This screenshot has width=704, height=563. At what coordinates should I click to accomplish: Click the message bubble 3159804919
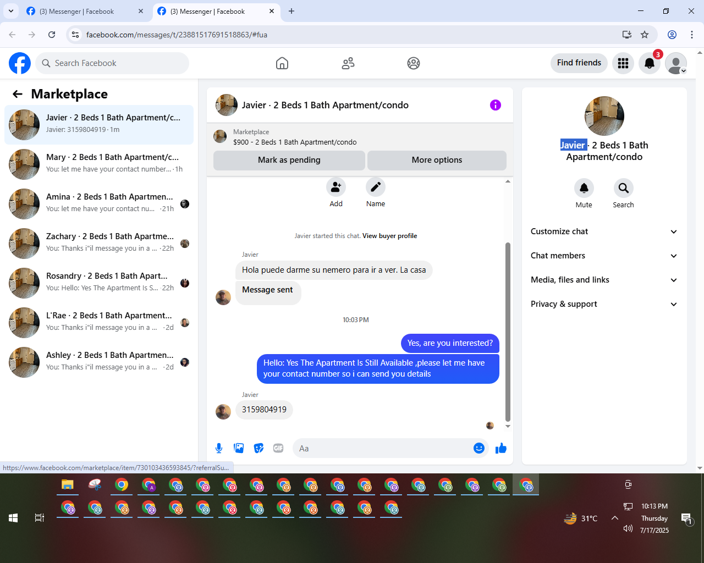point(264,410)
